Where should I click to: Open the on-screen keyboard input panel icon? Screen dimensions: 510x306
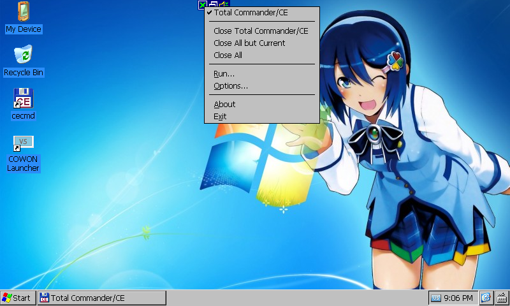pos(502,298)
